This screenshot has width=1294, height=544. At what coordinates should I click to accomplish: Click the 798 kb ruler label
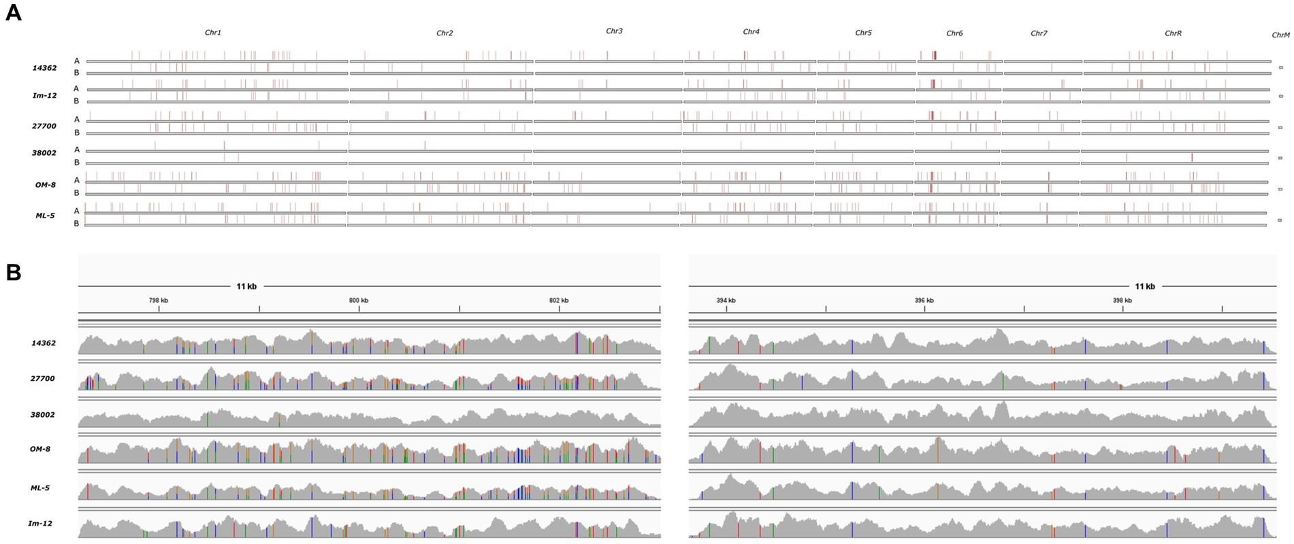pyautogui.click(x=159, y=300)
